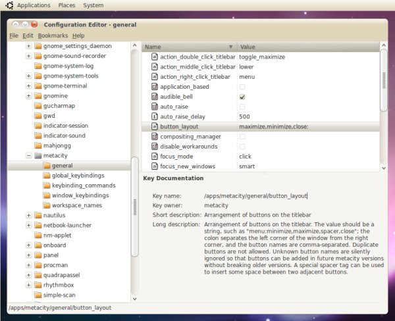Image resolution: width=395 pixels, height=321 pixels.
Task: Click the gnome_settings_daemon folder icon
Action: 38,46
